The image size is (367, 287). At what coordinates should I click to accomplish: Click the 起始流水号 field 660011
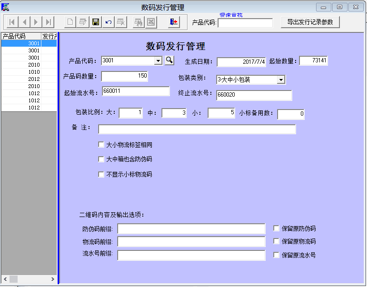tap(136, 91)
